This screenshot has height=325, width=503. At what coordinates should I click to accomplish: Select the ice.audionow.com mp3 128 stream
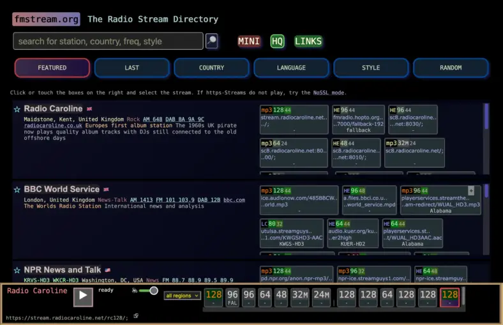pos(299,200)
